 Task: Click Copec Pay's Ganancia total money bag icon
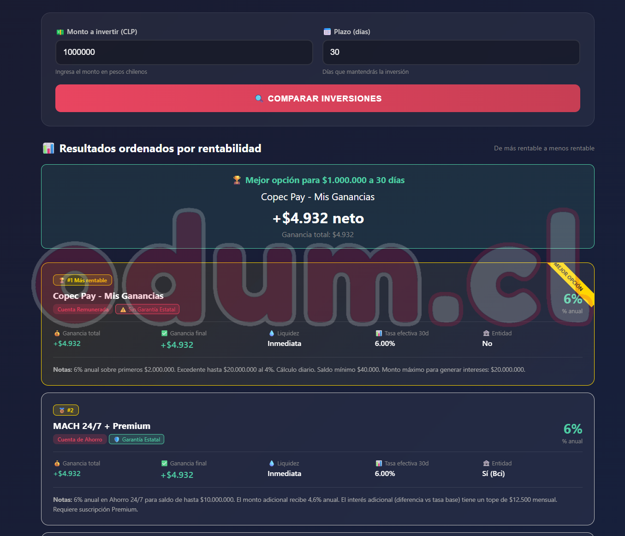click(x=57, y=334)
